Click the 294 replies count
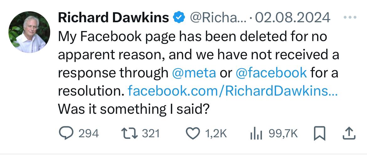The height and width of the screenshot is (157, 367). [88, 134]
